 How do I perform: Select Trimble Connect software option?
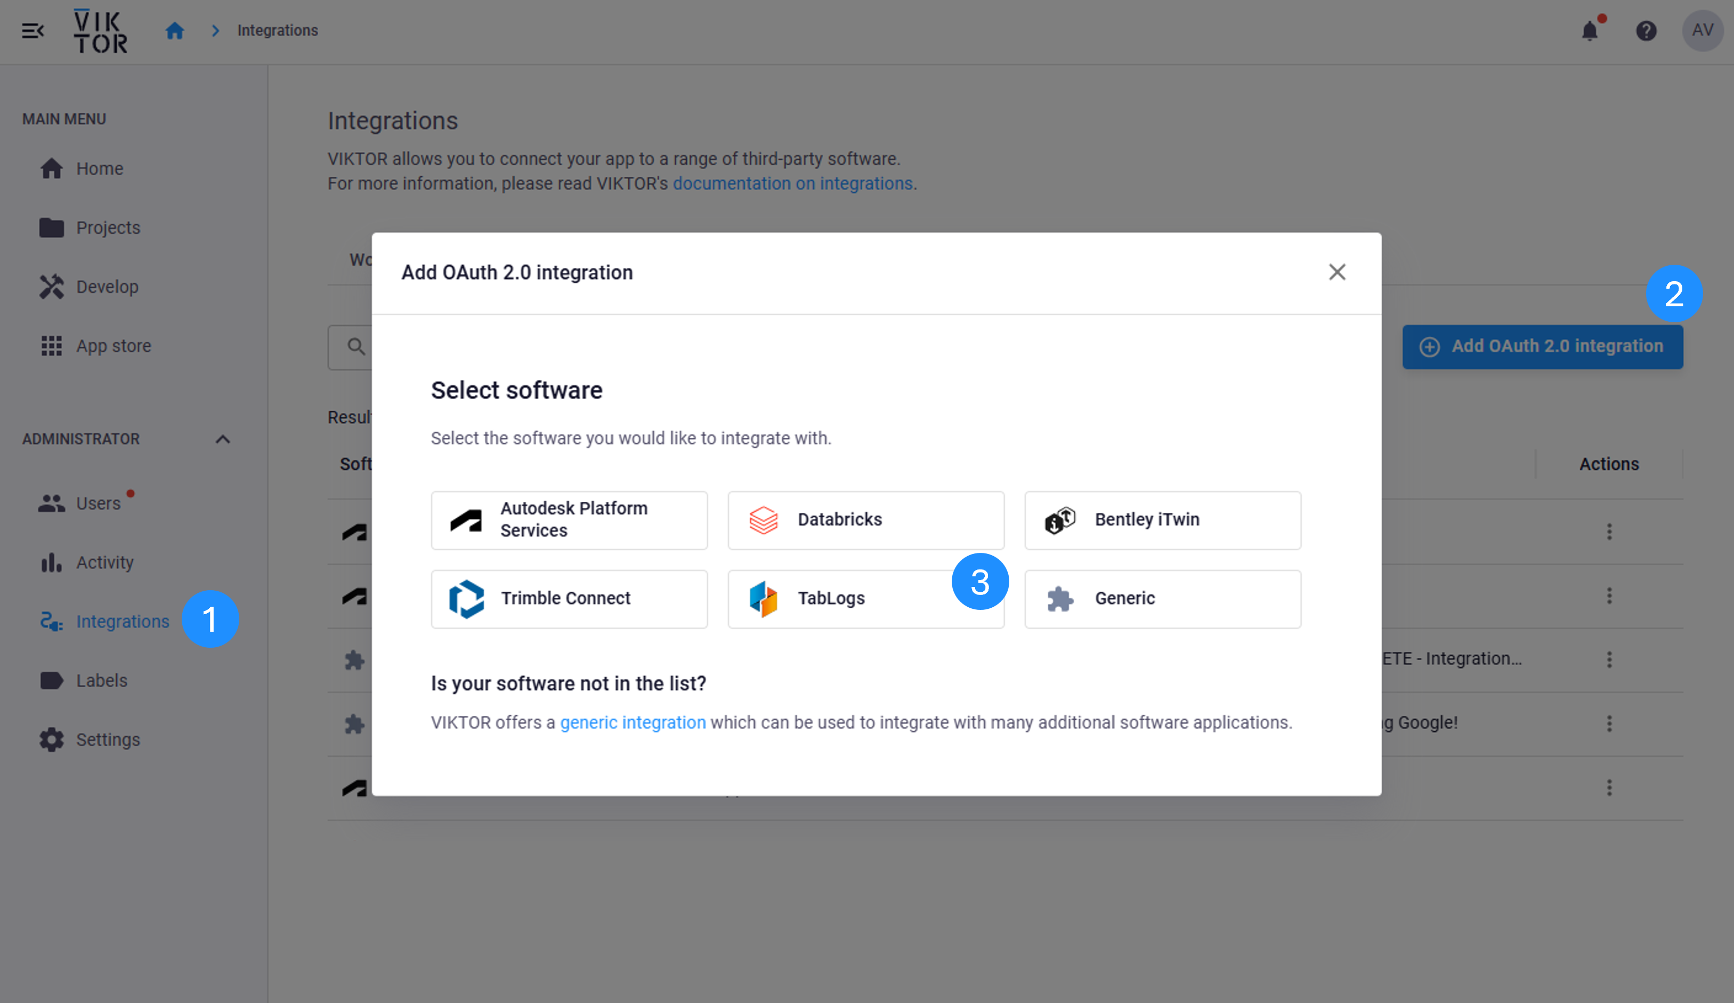pyautogui.click(x=569, y=599)
